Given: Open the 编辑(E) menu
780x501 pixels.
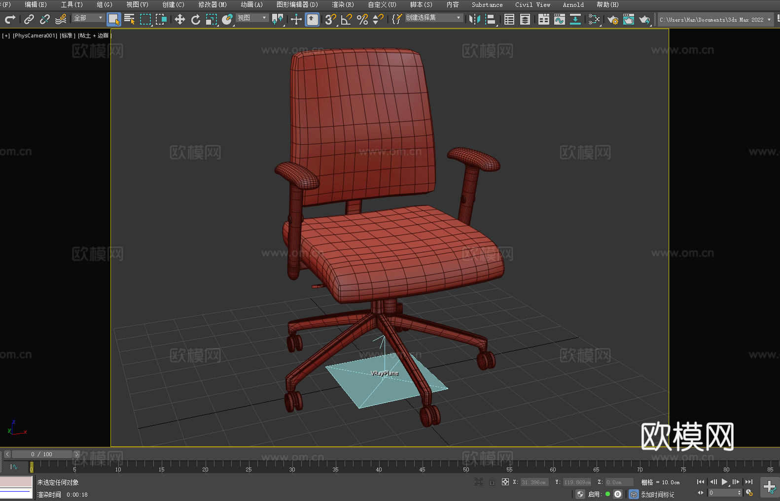Looking at the screenshot, I should point(35,4).
